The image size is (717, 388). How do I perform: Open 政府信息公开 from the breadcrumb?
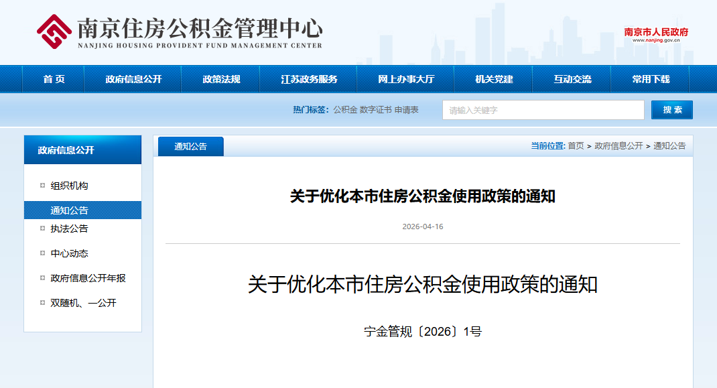point(621,146)
